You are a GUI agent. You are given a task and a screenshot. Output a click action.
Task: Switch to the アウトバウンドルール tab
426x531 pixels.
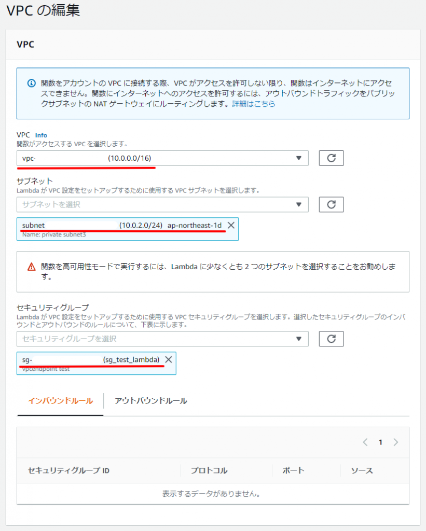pos(151,401)
